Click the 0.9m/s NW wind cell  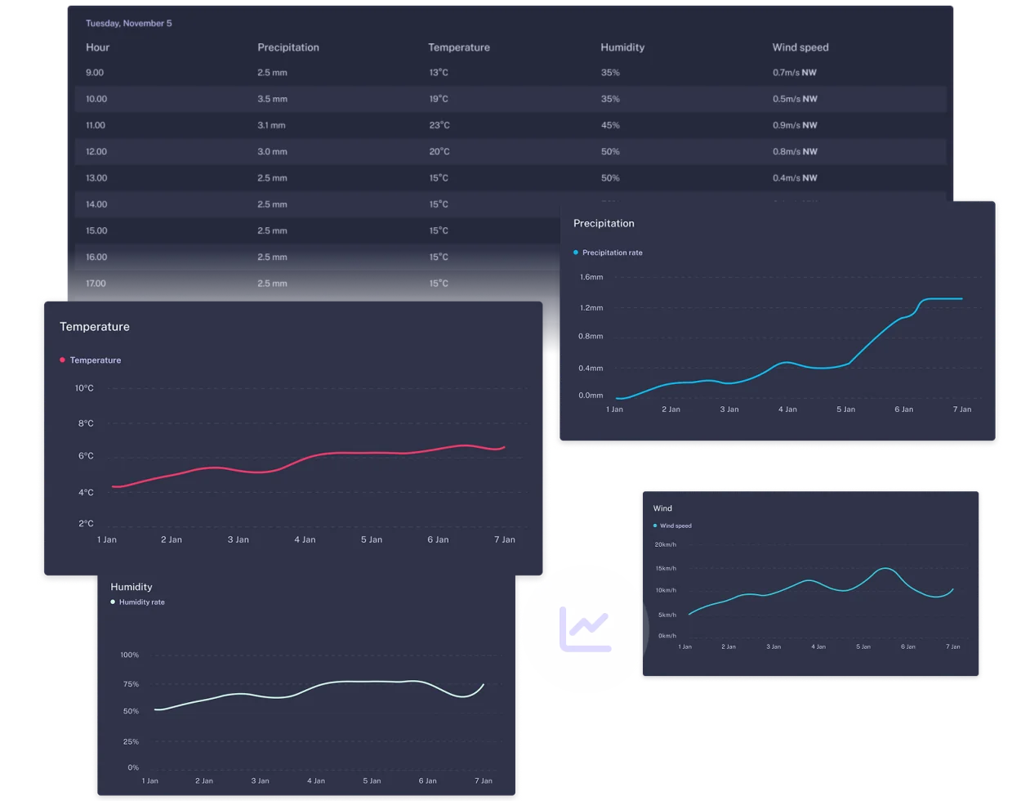(795, 125)
